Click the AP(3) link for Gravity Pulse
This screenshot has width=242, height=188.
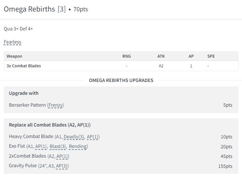(62, 166)
